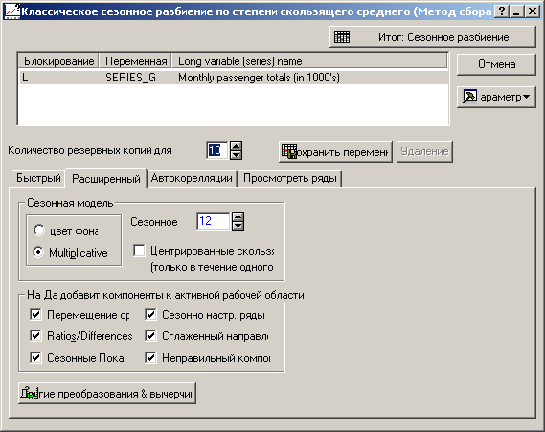Select the цвет фона radio button
Image resolution: width=545 pixels, height=432 pixels.
point(38,230)
